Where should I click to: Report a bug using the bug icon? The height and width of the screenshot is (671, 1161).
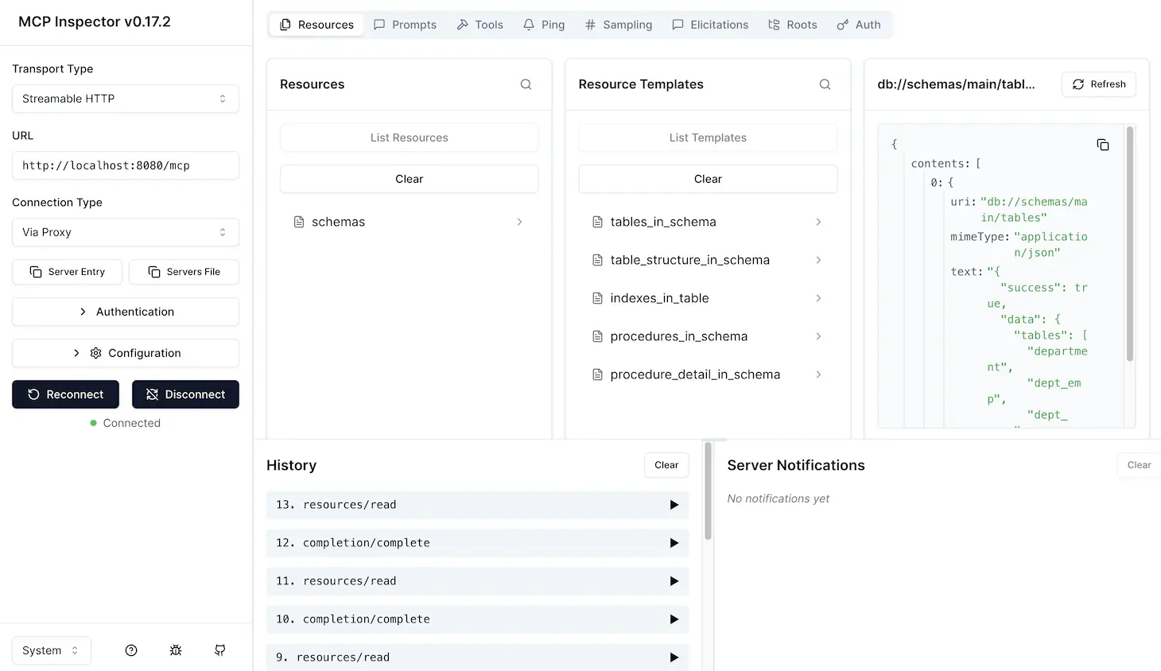tap(175, 650)
